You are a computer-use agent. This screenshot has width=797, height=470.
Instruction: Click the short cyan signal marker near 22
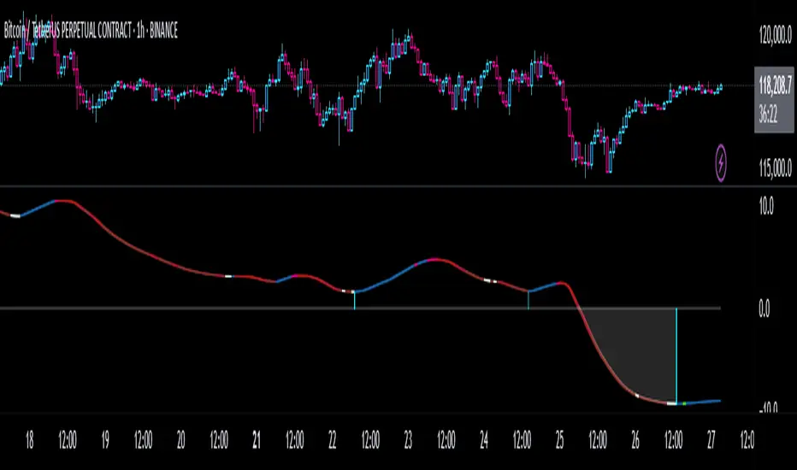coord(354,300)
